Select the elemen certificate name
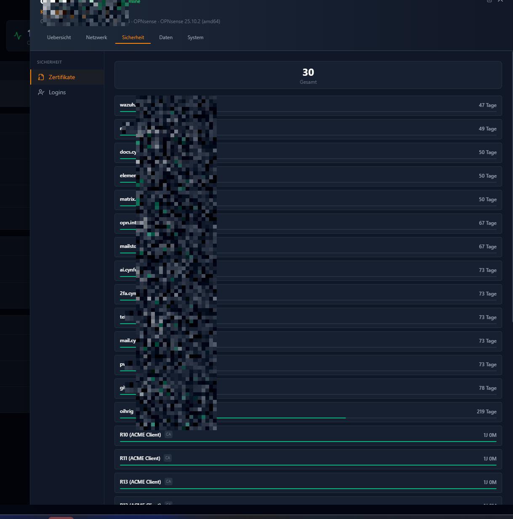 point(128,176)
